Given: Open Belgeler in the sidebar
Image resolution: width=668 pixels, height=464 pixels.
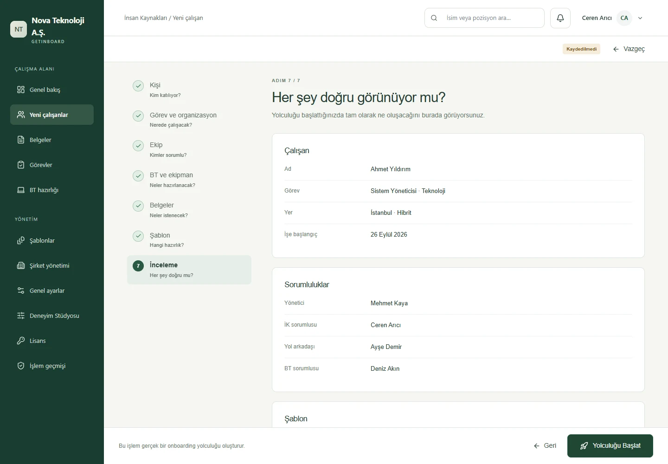Looking at the screenshot, I should (x=52, y=140).
